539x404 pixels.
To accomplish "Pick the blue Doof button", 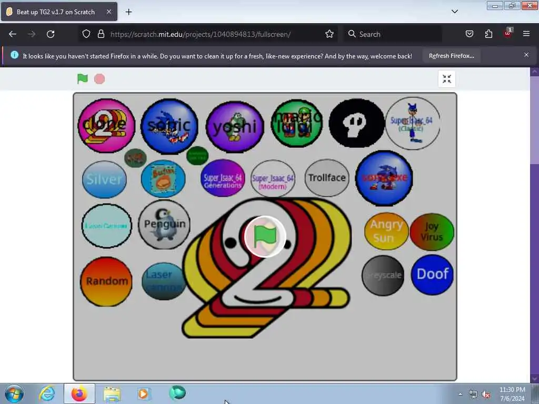I will coord(432,275).
